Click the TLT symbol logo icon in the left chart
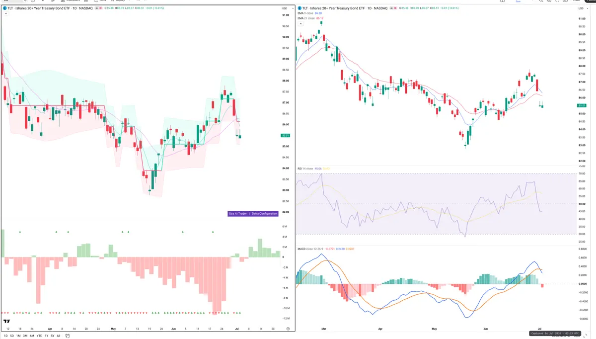The height and width of the screenshot is (339, 596). click(x=4, y=8)
